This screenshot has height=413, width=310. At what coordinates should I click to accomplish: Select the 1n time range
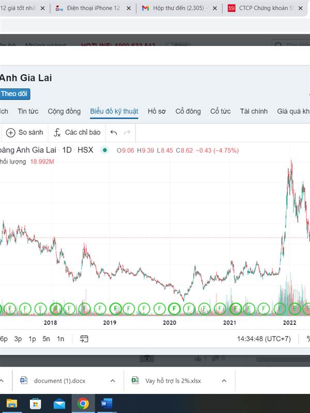tap(60, 339)
